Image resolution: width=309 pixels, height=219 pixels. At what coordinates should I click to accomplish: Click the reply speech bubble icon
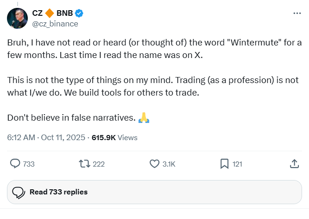point(15,164)
